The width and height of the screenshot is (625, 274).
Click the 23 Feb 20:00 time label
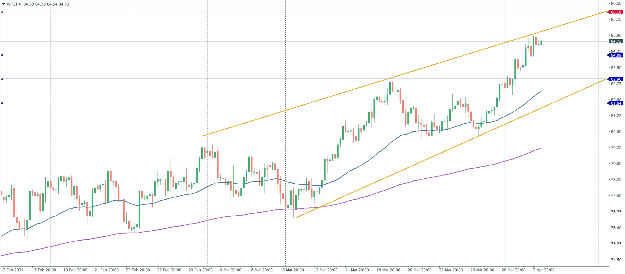pos(138,270)
